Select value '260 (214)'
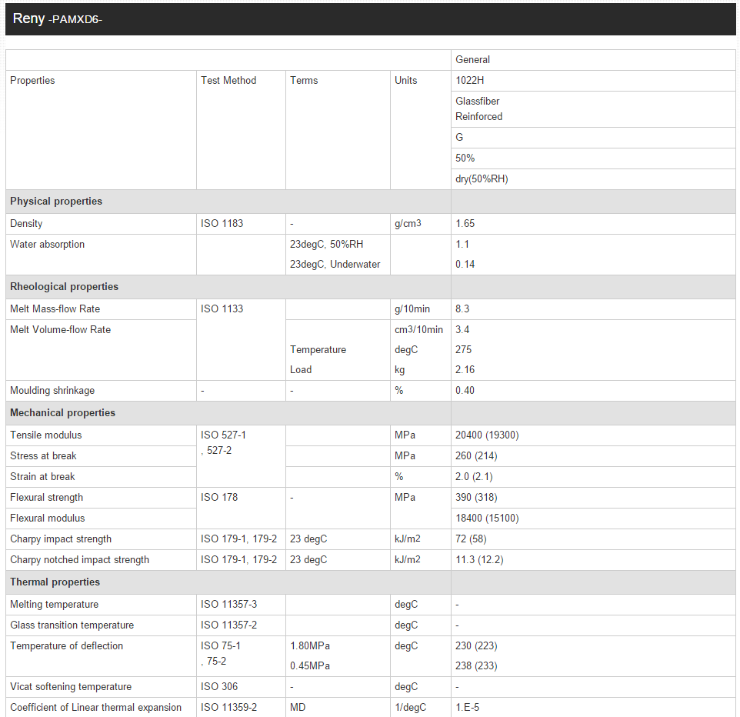The width and height of the screenshot is (740, 717). [x=476, y=456]
